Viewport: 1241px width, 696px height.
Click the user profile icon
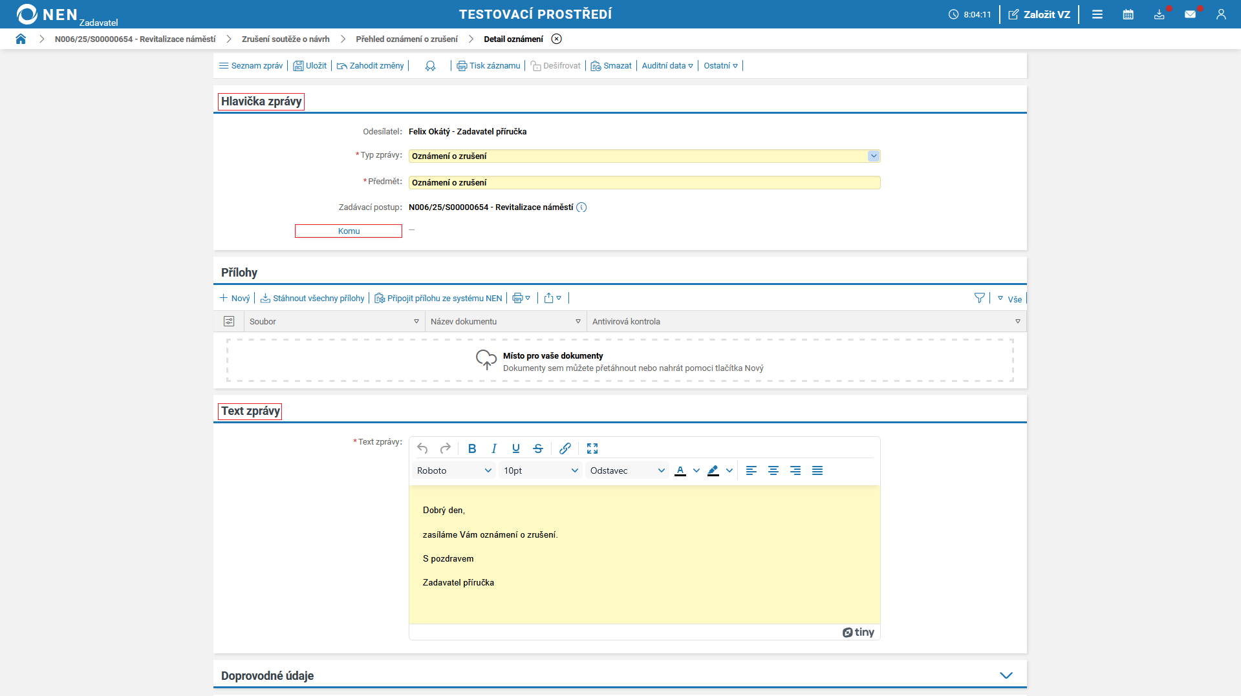click(1220, 14)
